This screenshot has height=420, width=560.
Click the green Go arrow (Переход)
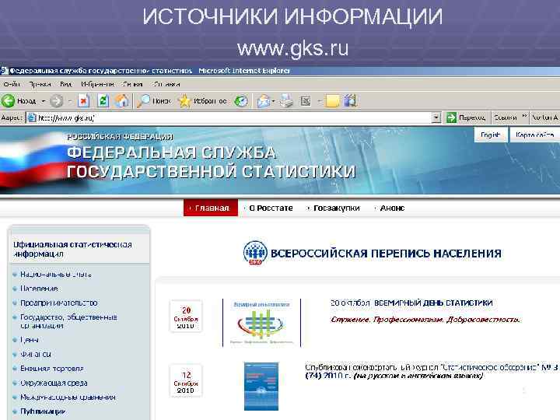click(x=451, y=117)
